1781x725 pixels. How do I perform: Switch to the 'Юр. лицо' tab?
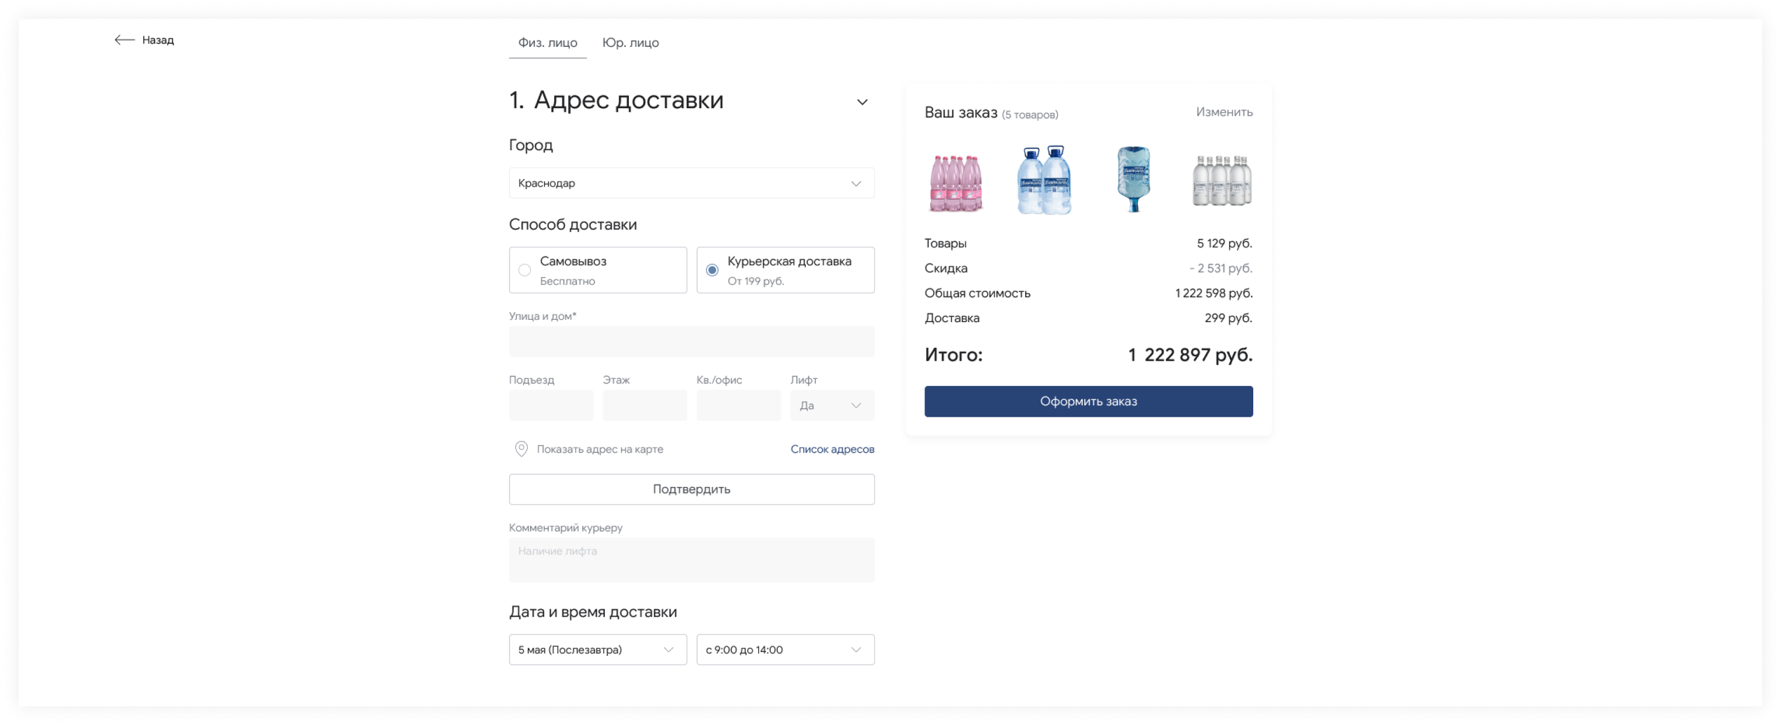tap(631, 42)
